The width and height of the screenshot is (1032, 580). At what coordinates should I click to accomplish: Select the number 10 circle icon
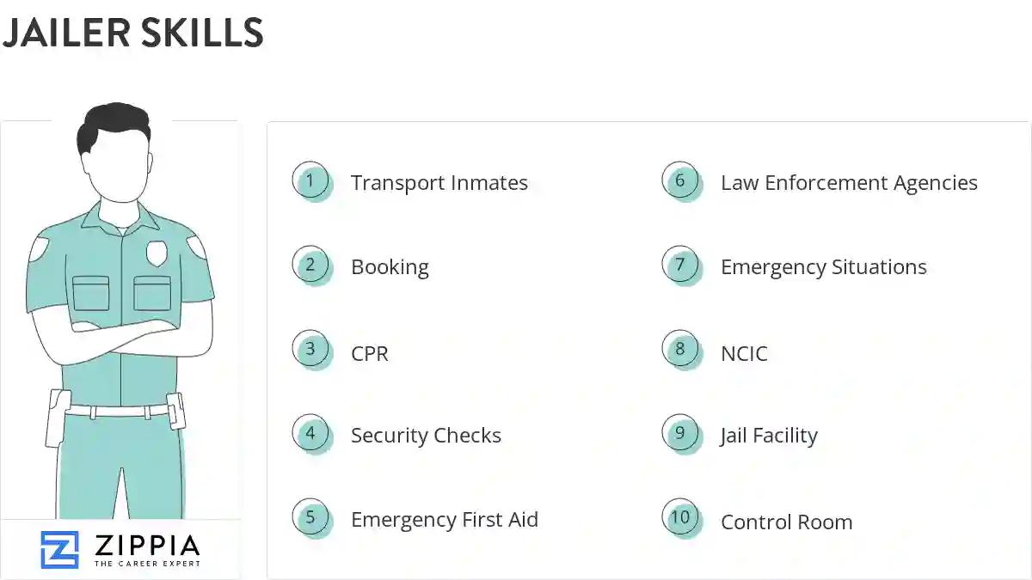coord(680,517)
